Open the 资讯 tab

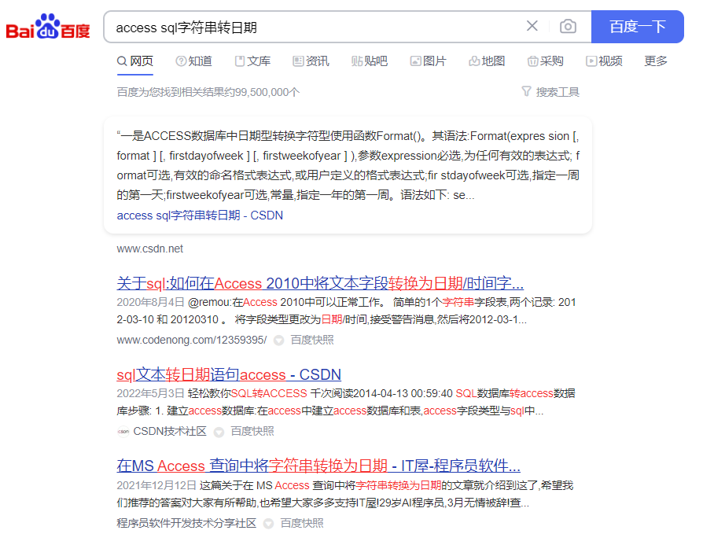pos(311,61)
